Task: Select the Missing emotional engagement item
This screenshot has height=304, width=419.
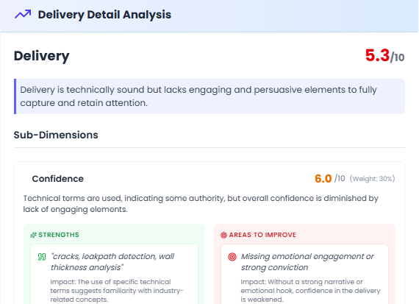Action: pos(307,262)
